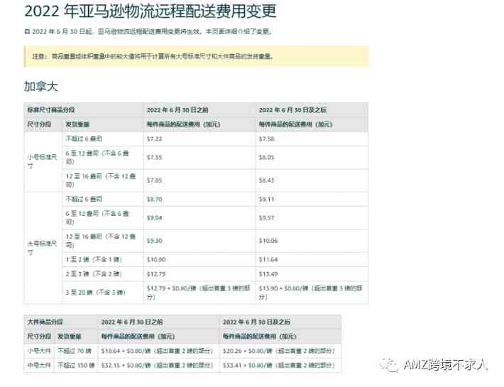Click the after-June fee formula in the 3 至 20 磅 row
The height and width of the screenshot is (387, 504).
coord(310,293)
